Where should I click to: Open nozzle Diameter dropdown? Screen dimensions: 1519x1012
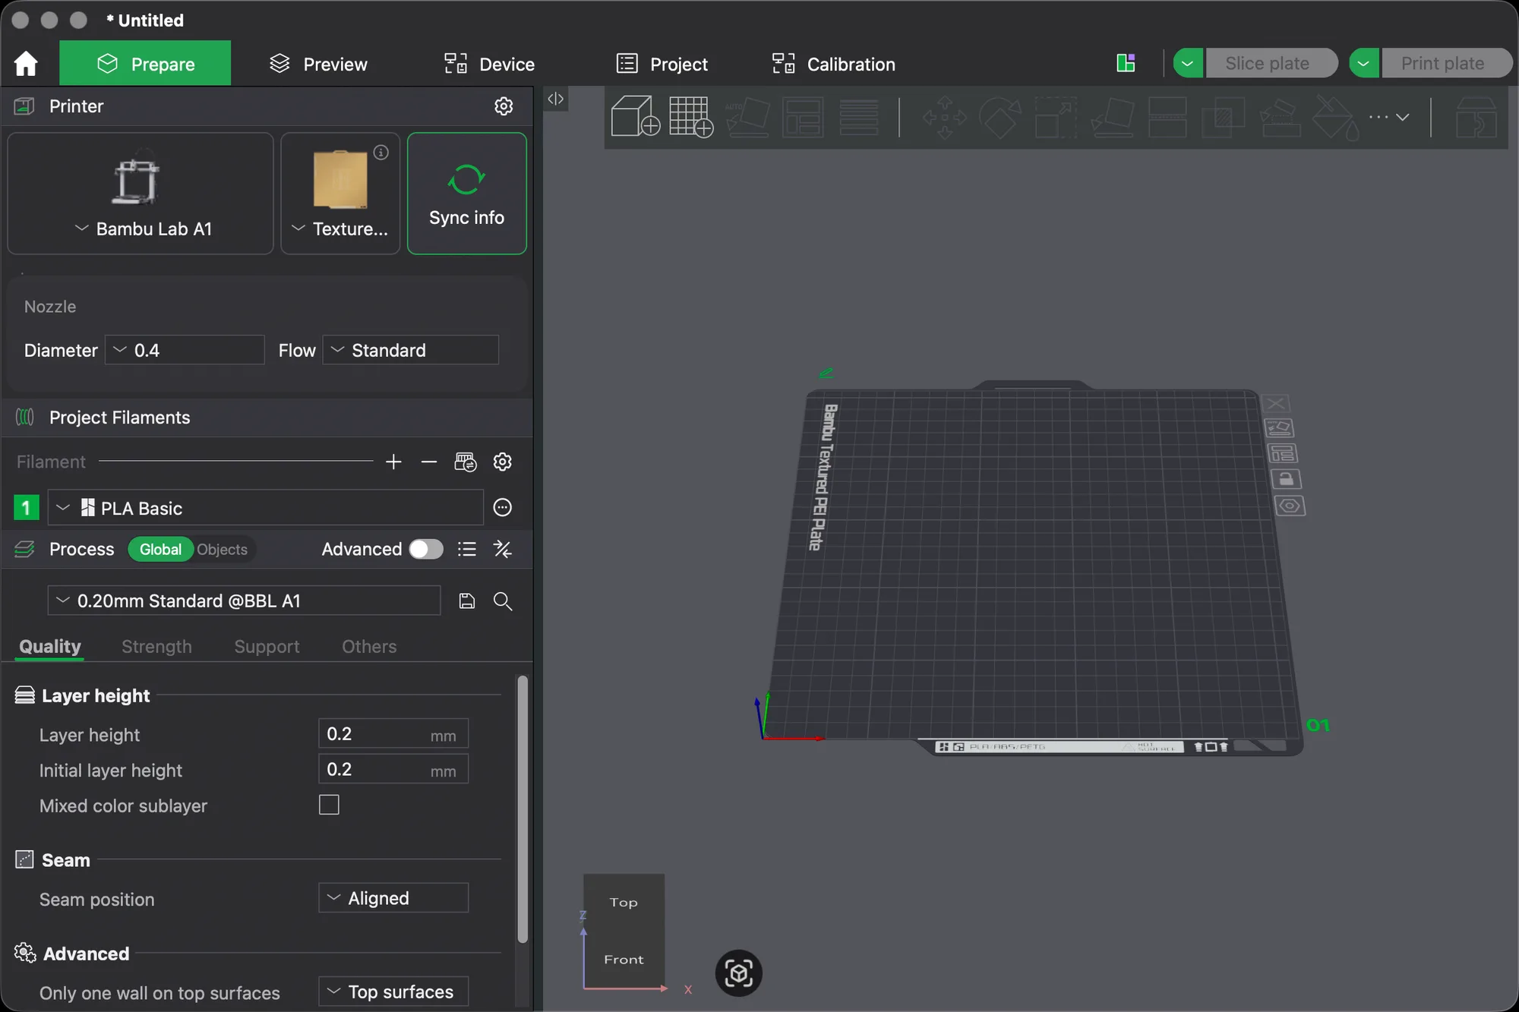(185, 350)
